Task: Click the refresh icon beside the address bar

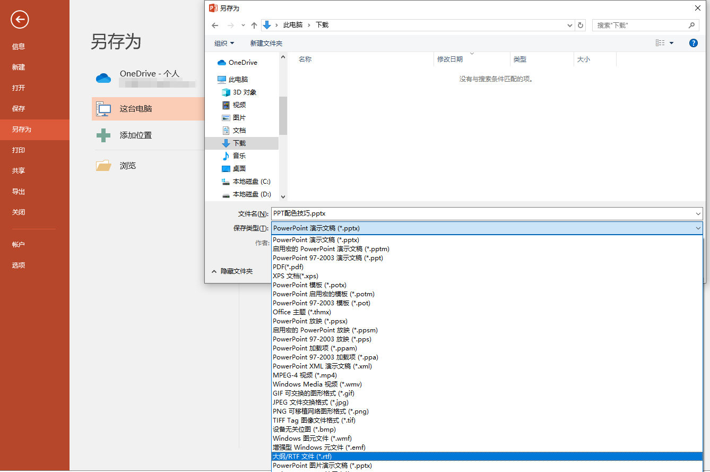Action: tap(581, 25)
